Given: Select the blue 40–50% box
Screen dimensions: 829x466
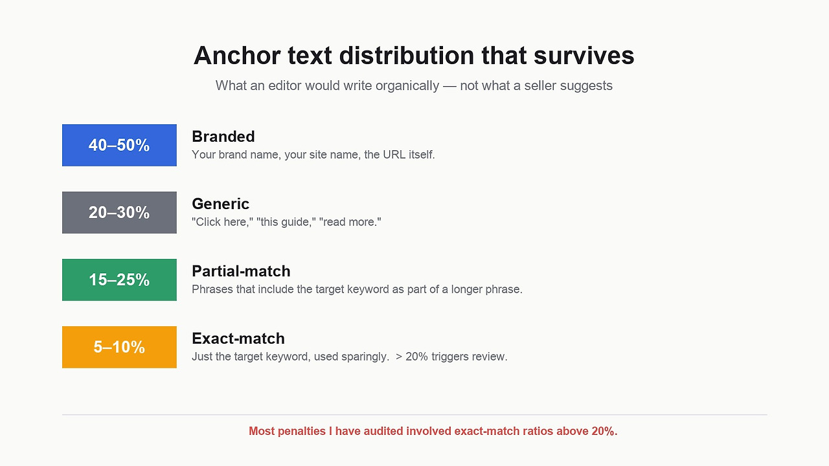Looking at the screenshot, I should (x=119, y=145).
